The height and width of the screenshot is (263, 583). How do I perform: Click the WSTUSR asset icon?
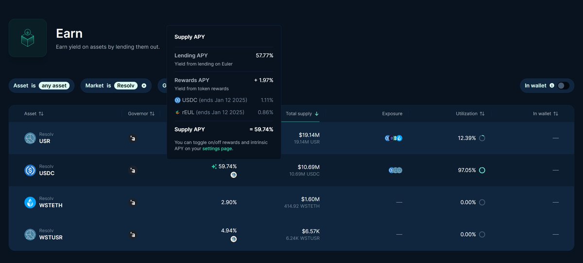(x=30, y=234)
